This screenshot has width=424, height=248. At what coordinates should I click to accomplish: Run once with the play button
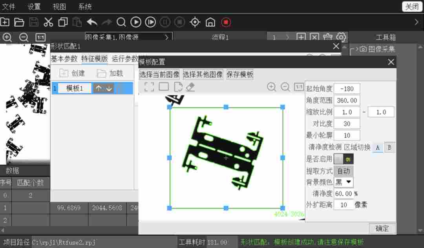(x=136, y=22)
